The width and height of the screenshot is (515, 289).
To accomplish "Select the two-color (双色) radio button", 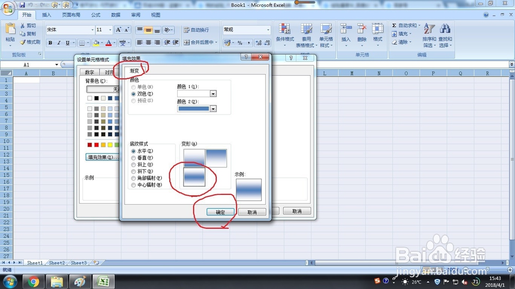I will coord(133,94).
